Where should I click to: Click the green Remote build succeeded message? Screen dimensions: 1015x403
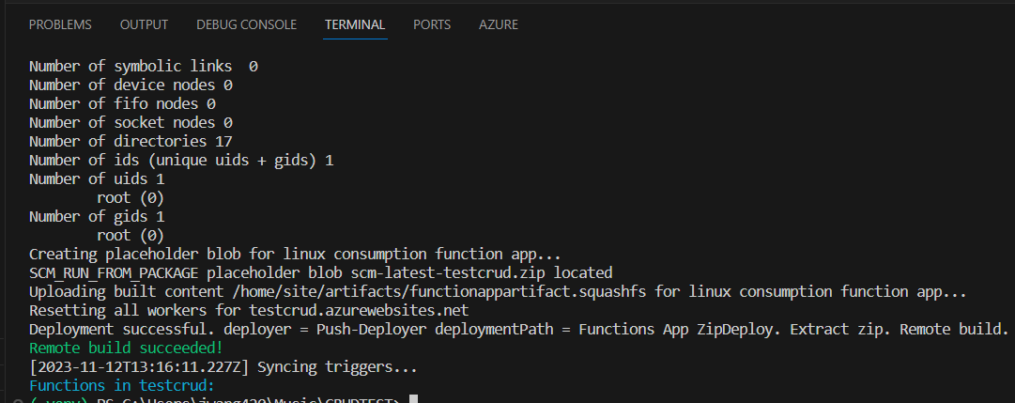point(126,348)
